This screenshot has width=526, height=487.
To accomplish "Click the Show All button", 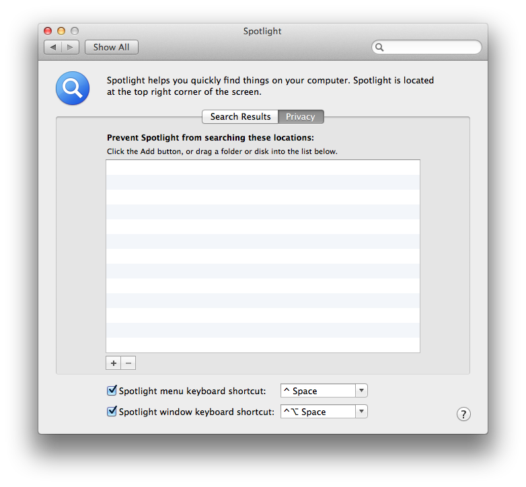I will click(112, 47).
